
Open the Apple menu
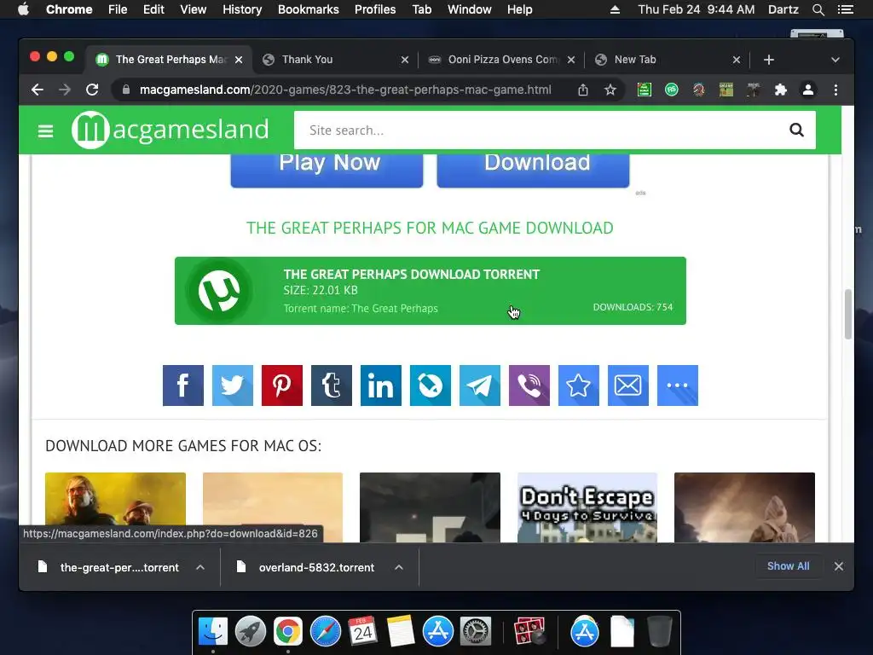(x=23, y=9)
